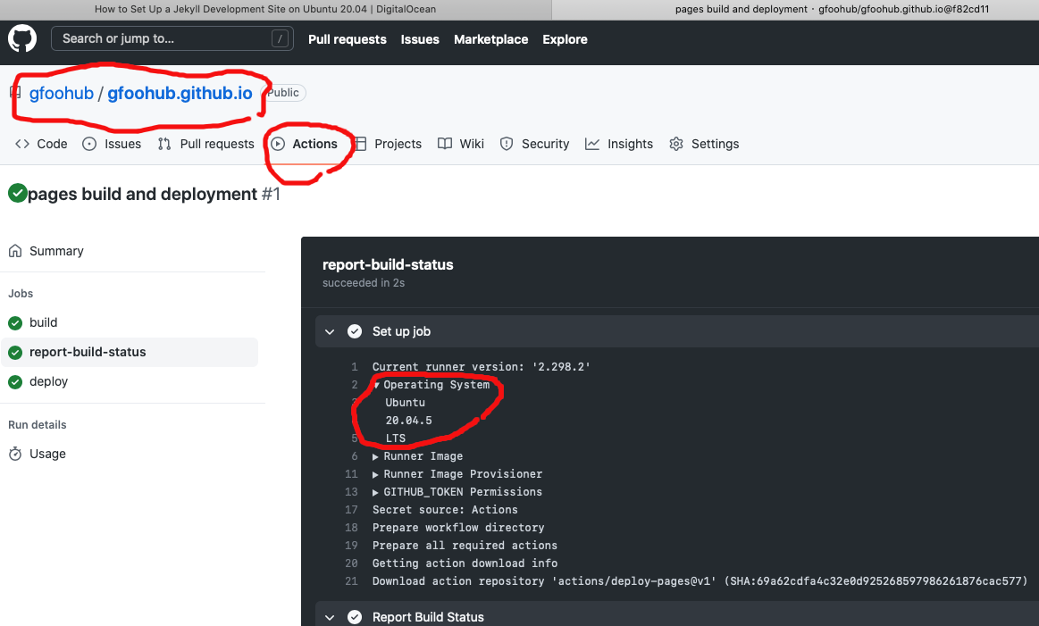Expand the GITHUB_TOKEN Permissions log group
Viewport: 1039px width, 626px height.
(376, 492)
